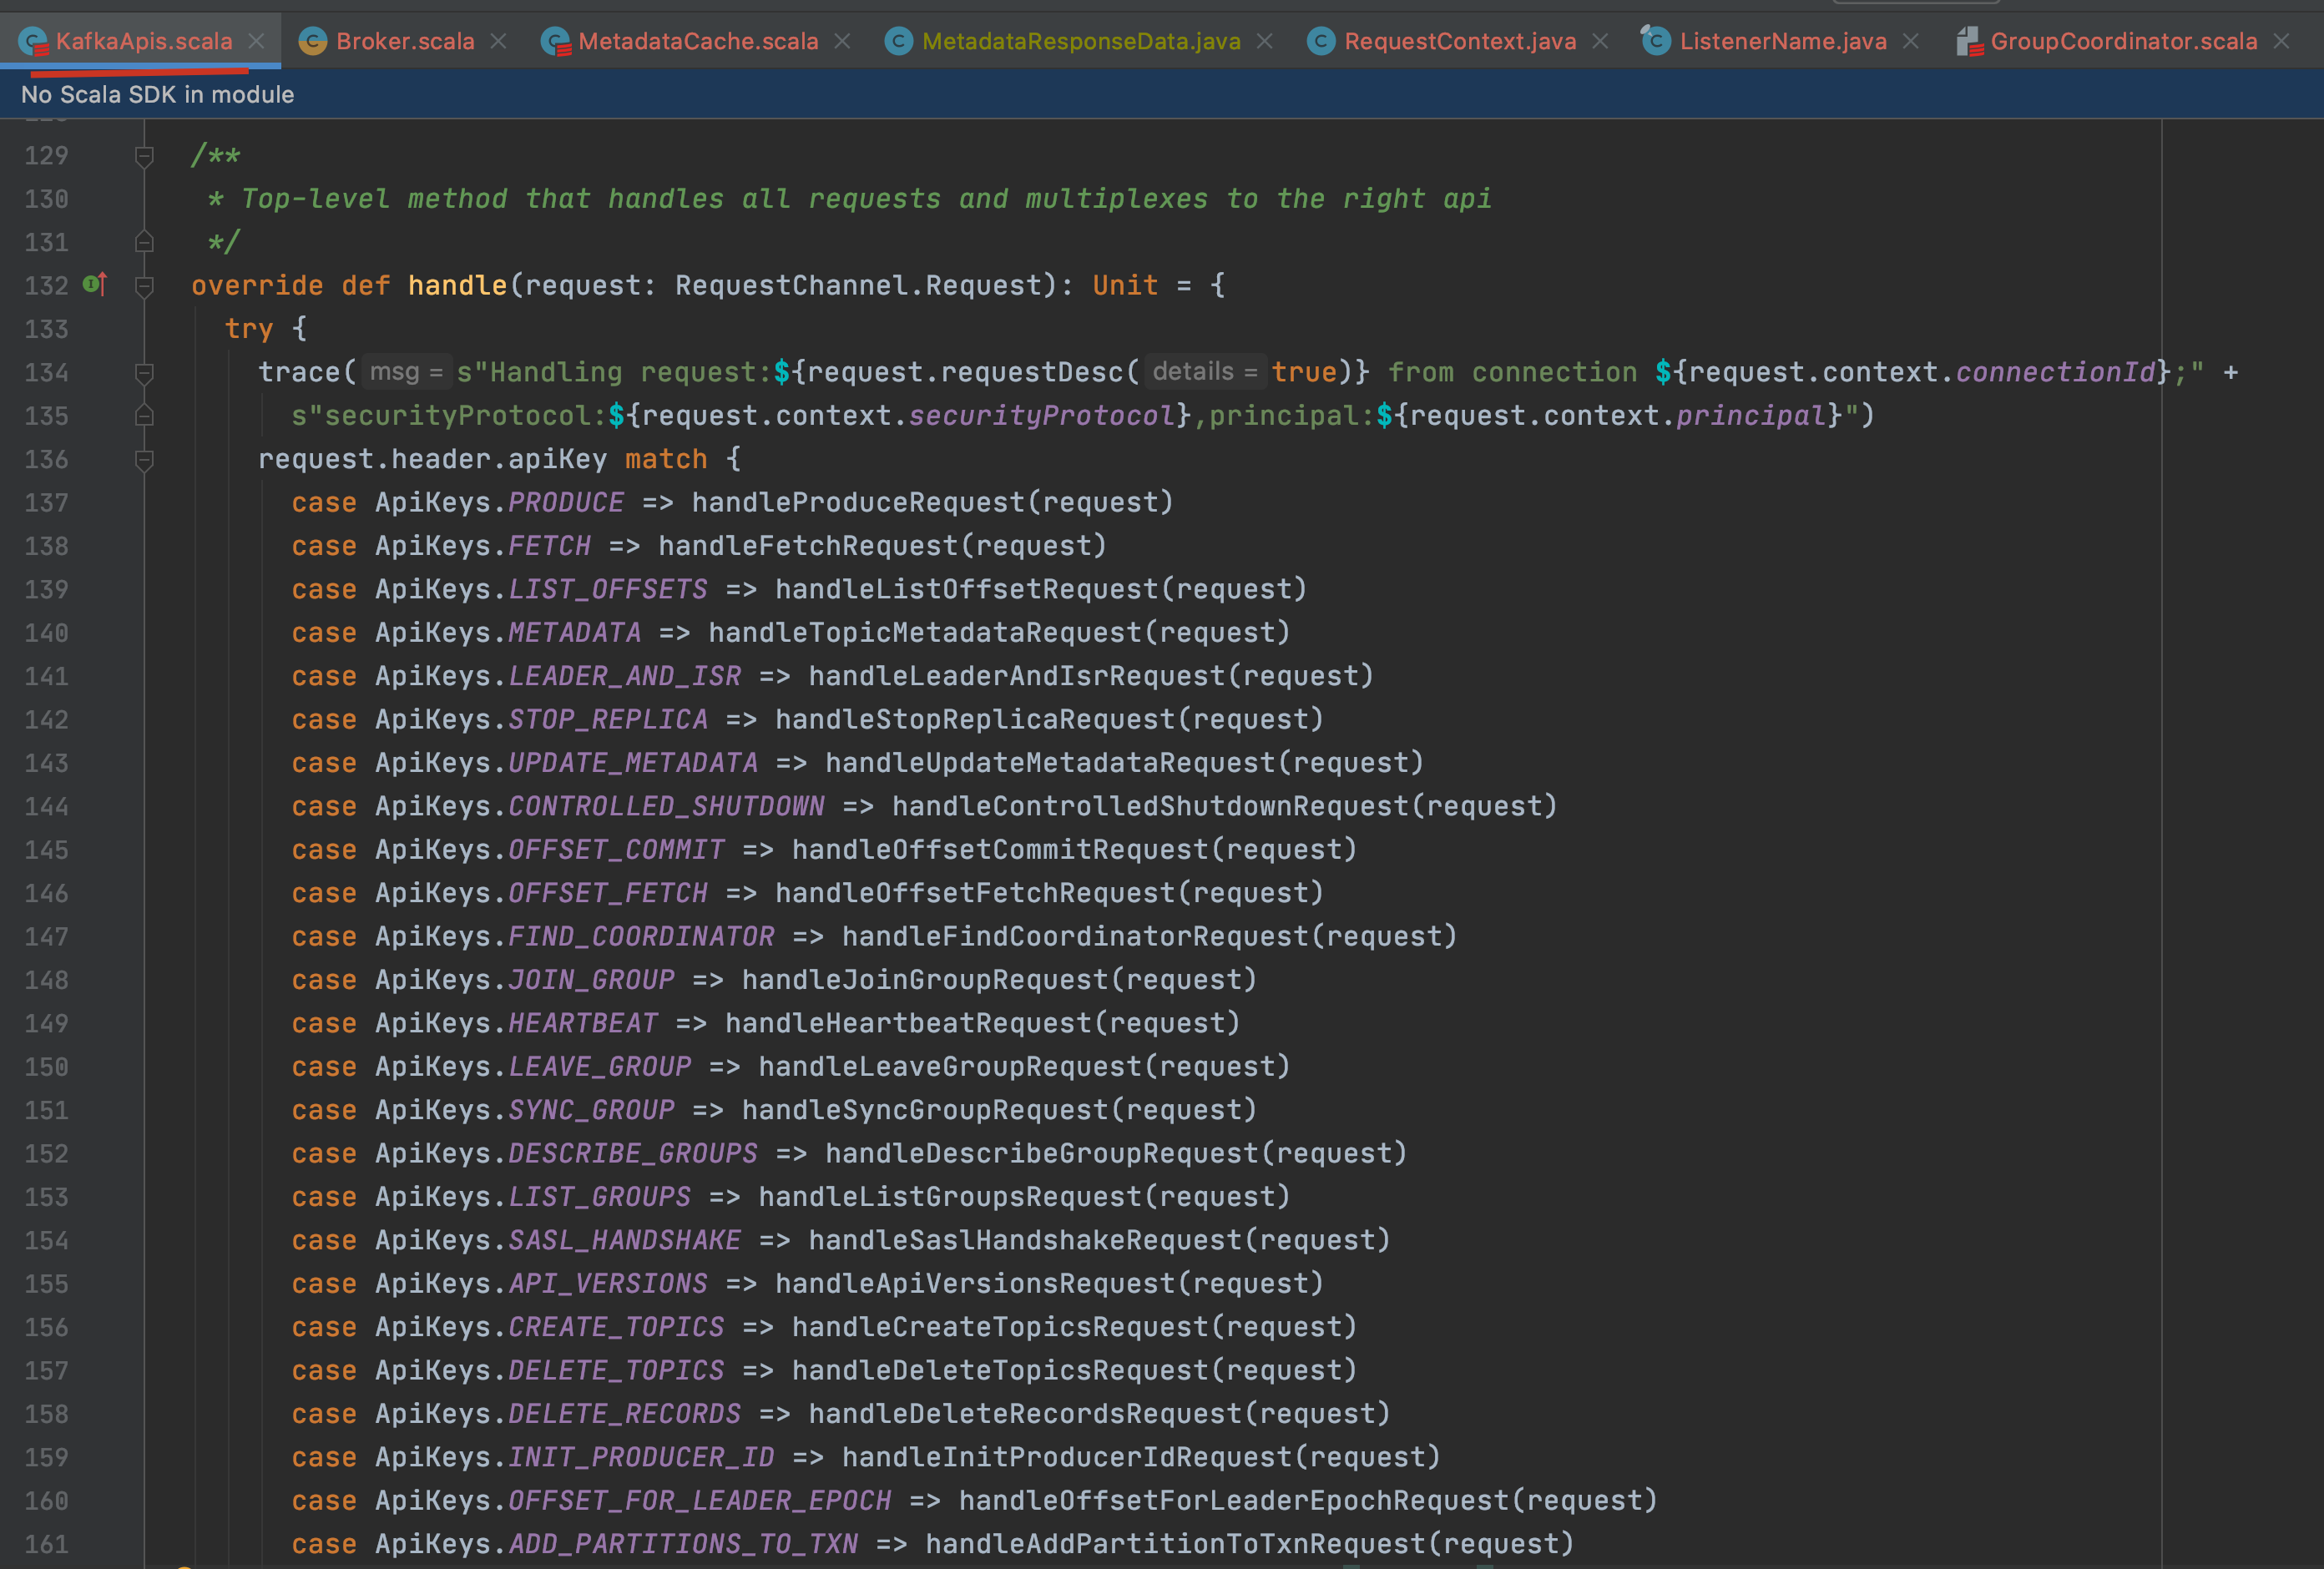Collapse the doc comment at line 129
2324x1569 pixels.
click(144, 156)
